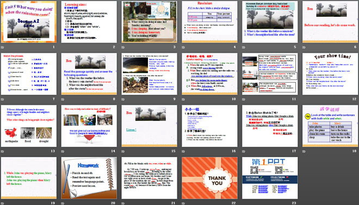Click the animation star icon under slide 8
The width and height of the screenshot is (359, 205).
(63, 100)
